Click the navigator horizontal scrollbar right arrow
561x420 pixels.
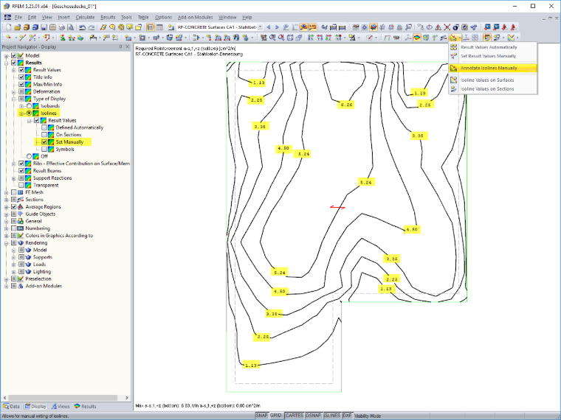tap(127, 397)
